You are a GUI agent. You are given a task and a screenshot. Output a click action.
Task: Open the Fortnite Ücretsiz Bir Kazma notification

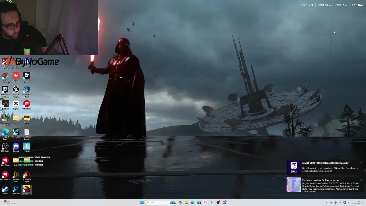tap(325, 185)
